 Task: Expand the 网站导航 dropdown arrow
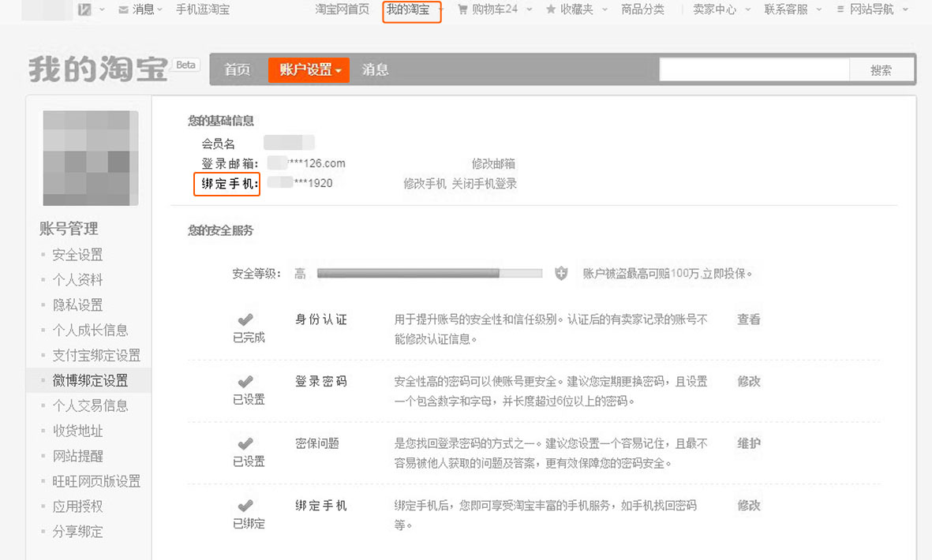pos(905,9)
